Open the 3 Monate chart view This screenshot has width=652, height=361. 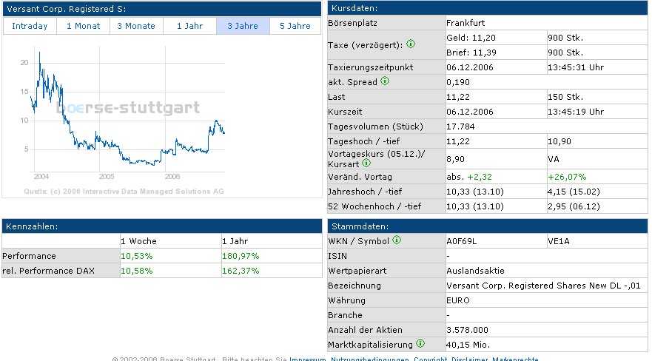tap(136, 26)
